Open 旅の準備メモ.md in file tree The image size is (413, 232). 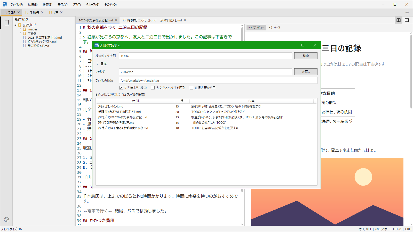coord(38,46)
